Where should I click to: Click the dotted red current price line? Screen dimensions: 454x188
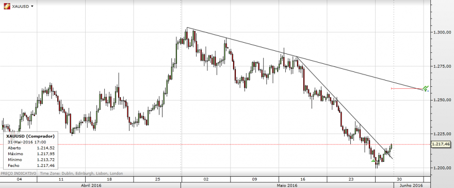pos(216,144)
